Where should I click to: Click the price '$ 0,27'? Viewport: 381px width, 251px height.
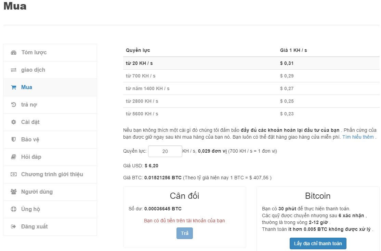[x=287, y=88]
